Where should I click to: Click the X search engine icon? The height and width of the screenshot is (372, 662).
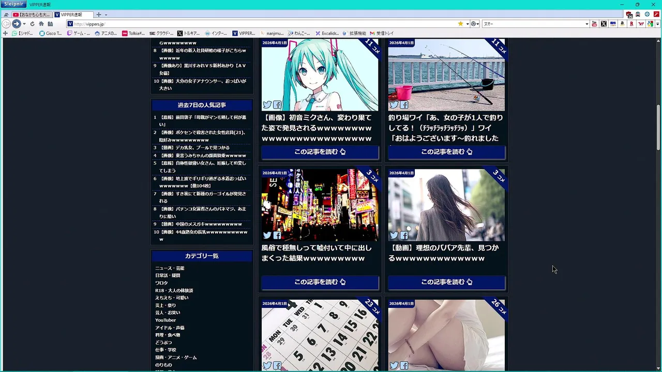pos(604,24)
